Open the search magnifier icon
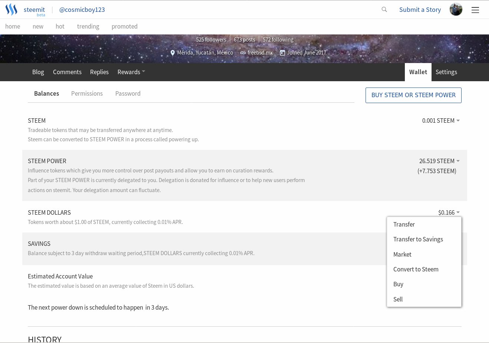Screen dimensions: 489x343 [x=384, y=9]
